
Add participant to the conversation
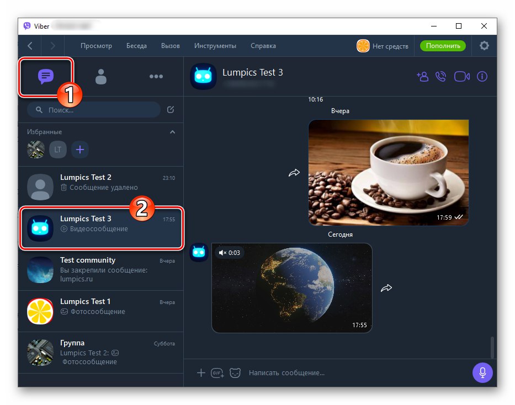(423, 77)
